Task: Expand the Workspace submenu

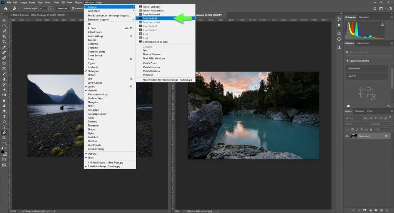Action: (110, 11)
